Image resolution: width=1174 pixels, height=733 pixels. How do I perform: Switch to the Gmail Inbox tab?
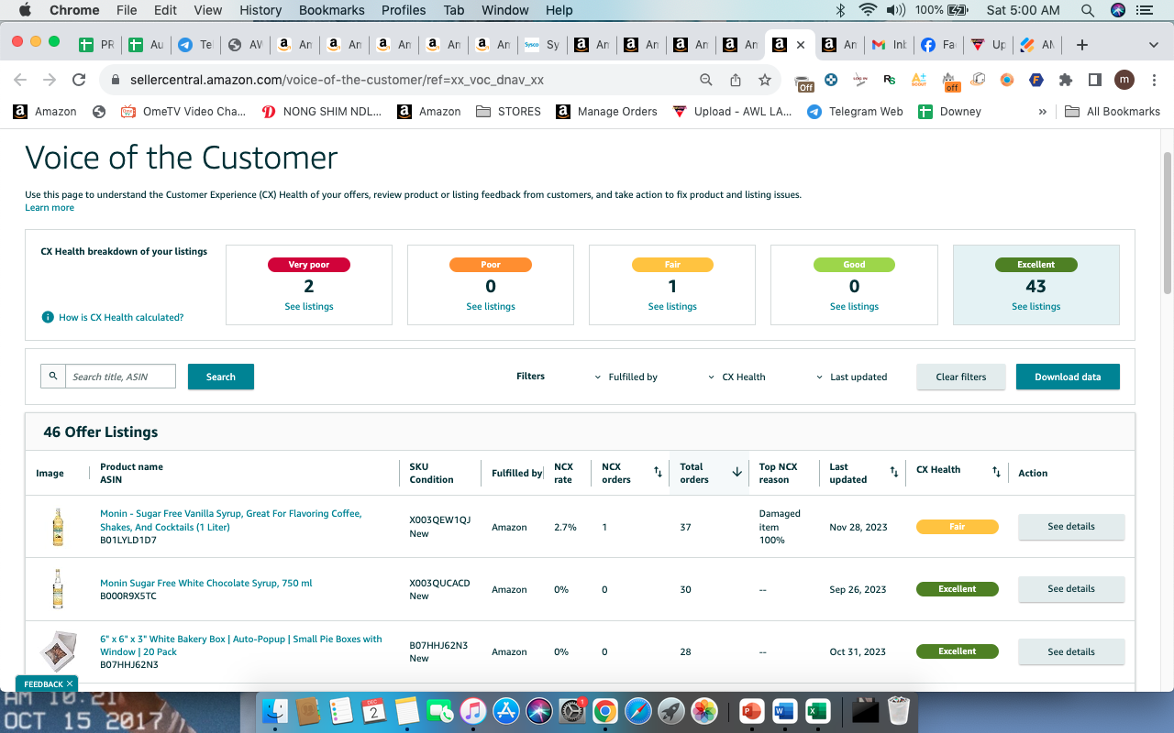(x=887, y=45)
